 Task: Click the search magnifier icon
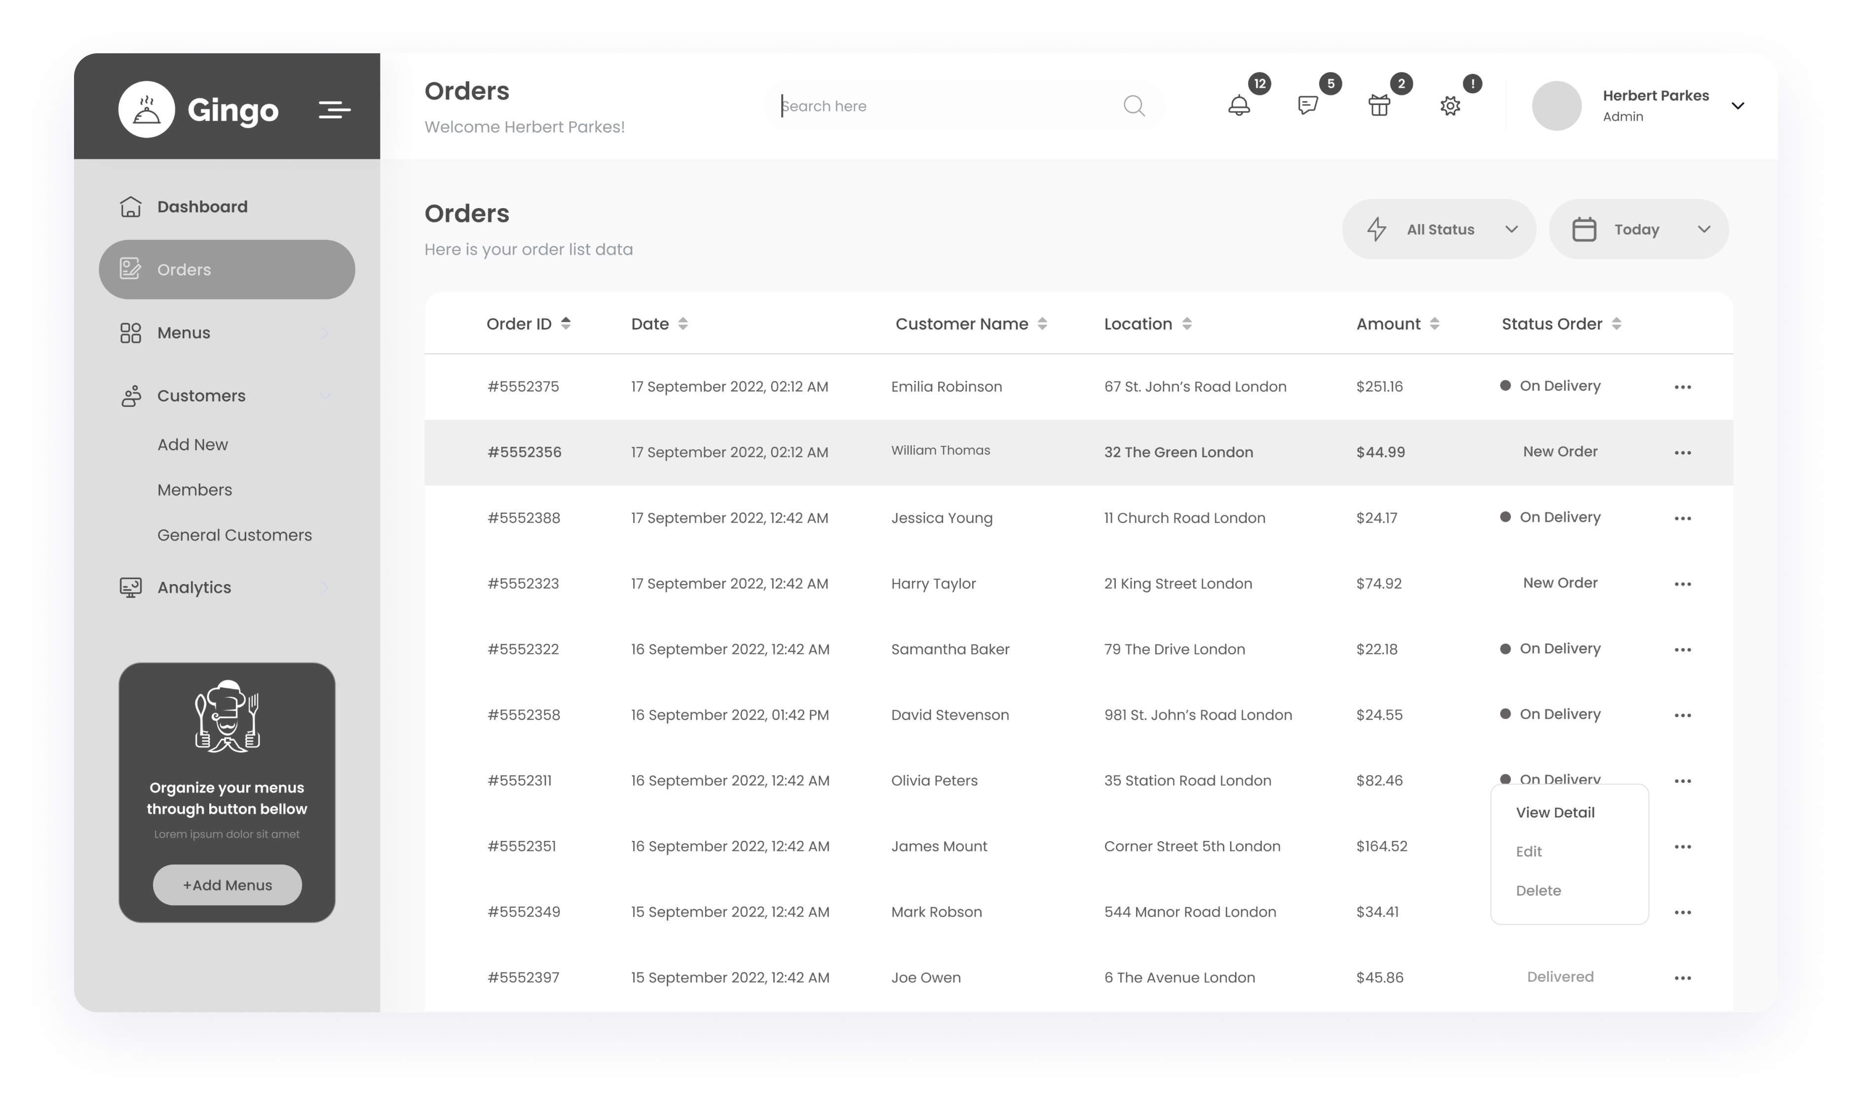[1134, 107]
